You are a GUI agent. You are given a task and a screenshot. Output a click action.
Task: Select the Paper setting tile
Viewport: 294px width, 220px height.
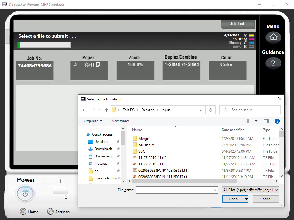point(89,70)
